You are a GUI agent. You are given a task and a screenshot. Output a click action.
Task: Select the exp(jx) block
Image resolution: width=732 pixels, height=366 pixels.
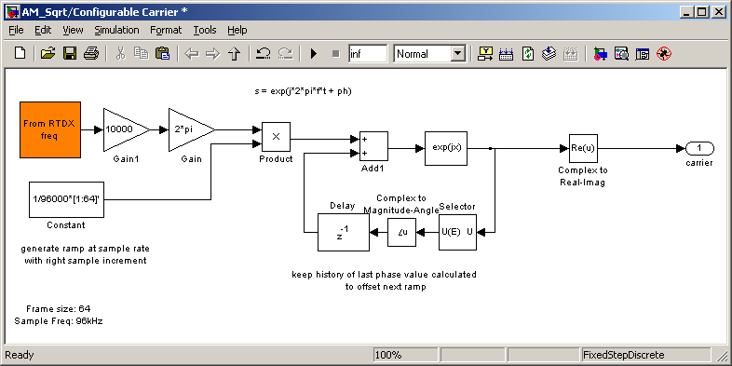click(x=446, y=148)
